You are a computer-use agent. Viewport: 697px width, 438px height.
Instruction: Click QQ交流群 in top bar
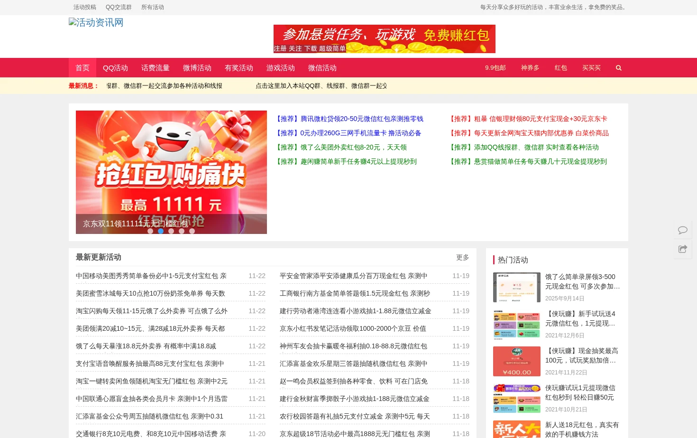click(119, 7)
